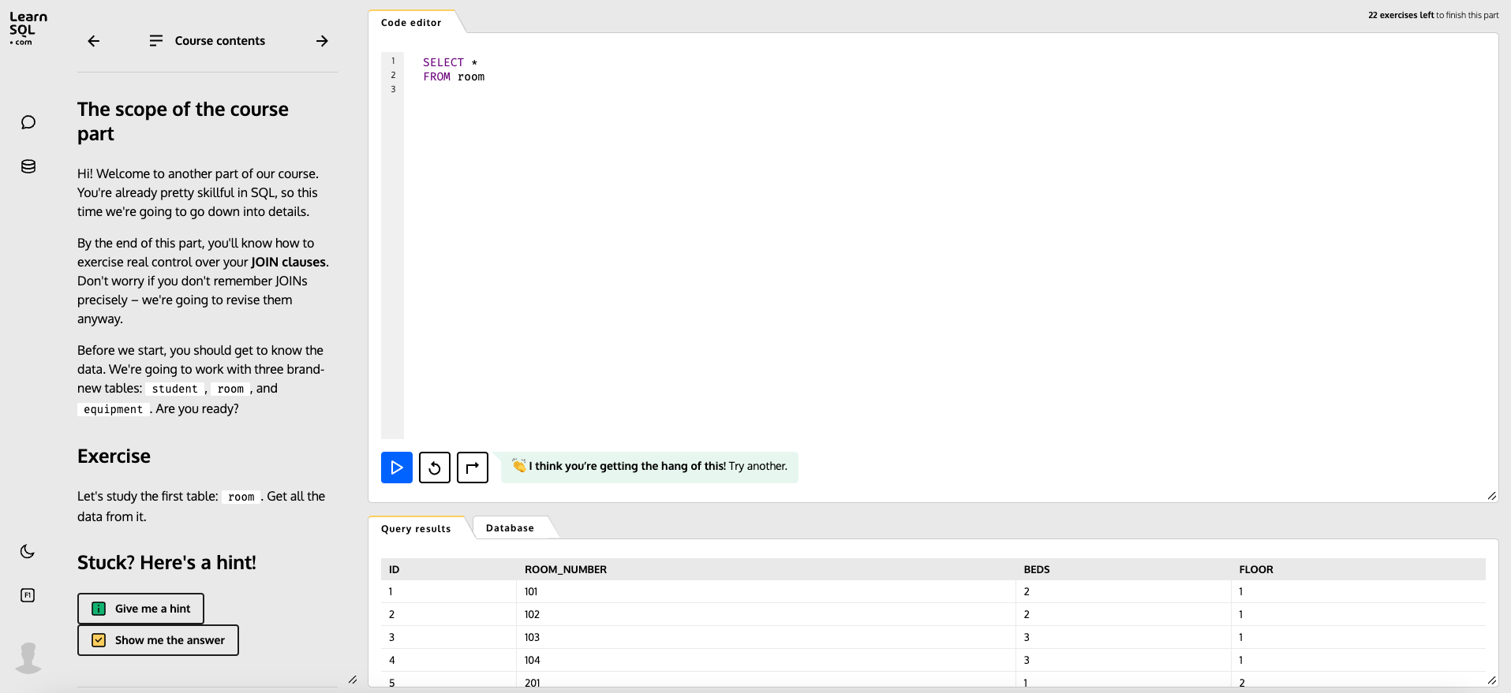Viewport: 1511px width, 693px height.
Task: Click the instructions panel resize handle
Action: pyautogui.click(x=353, y=680)
